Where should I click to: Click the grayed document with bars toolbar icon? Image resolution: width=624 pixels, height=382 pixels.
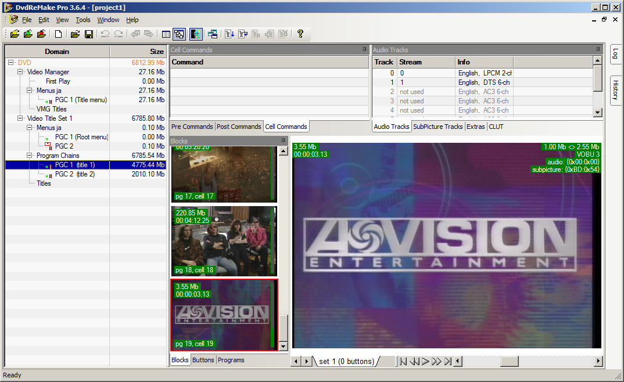point(256,34)
